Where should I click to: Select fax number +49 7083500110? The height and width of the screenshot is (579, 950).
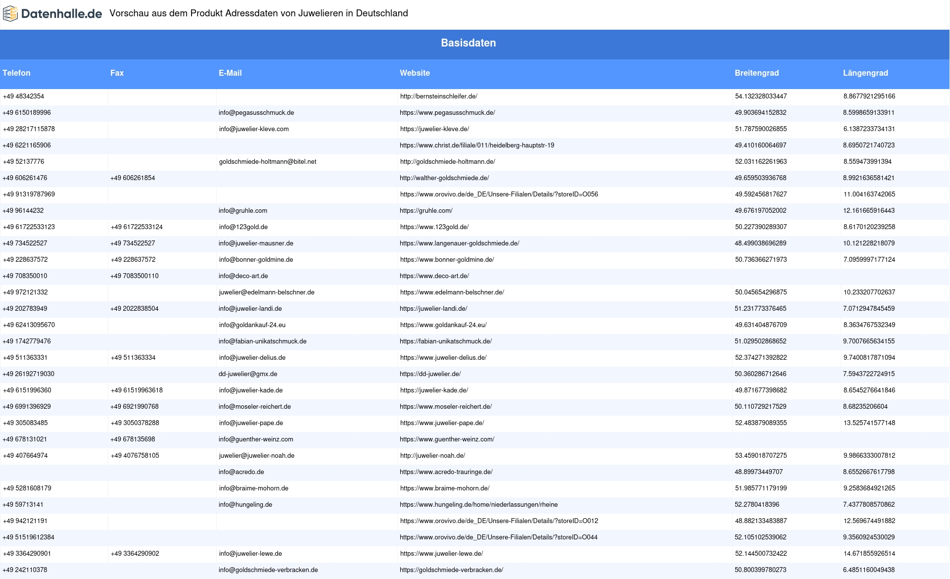(135, 276)
